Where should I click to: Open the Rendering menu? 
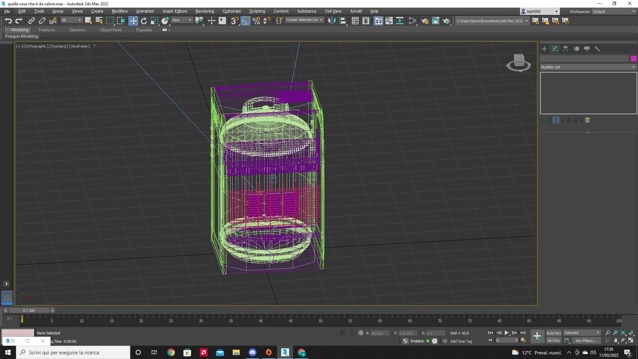tap(204, 11)
